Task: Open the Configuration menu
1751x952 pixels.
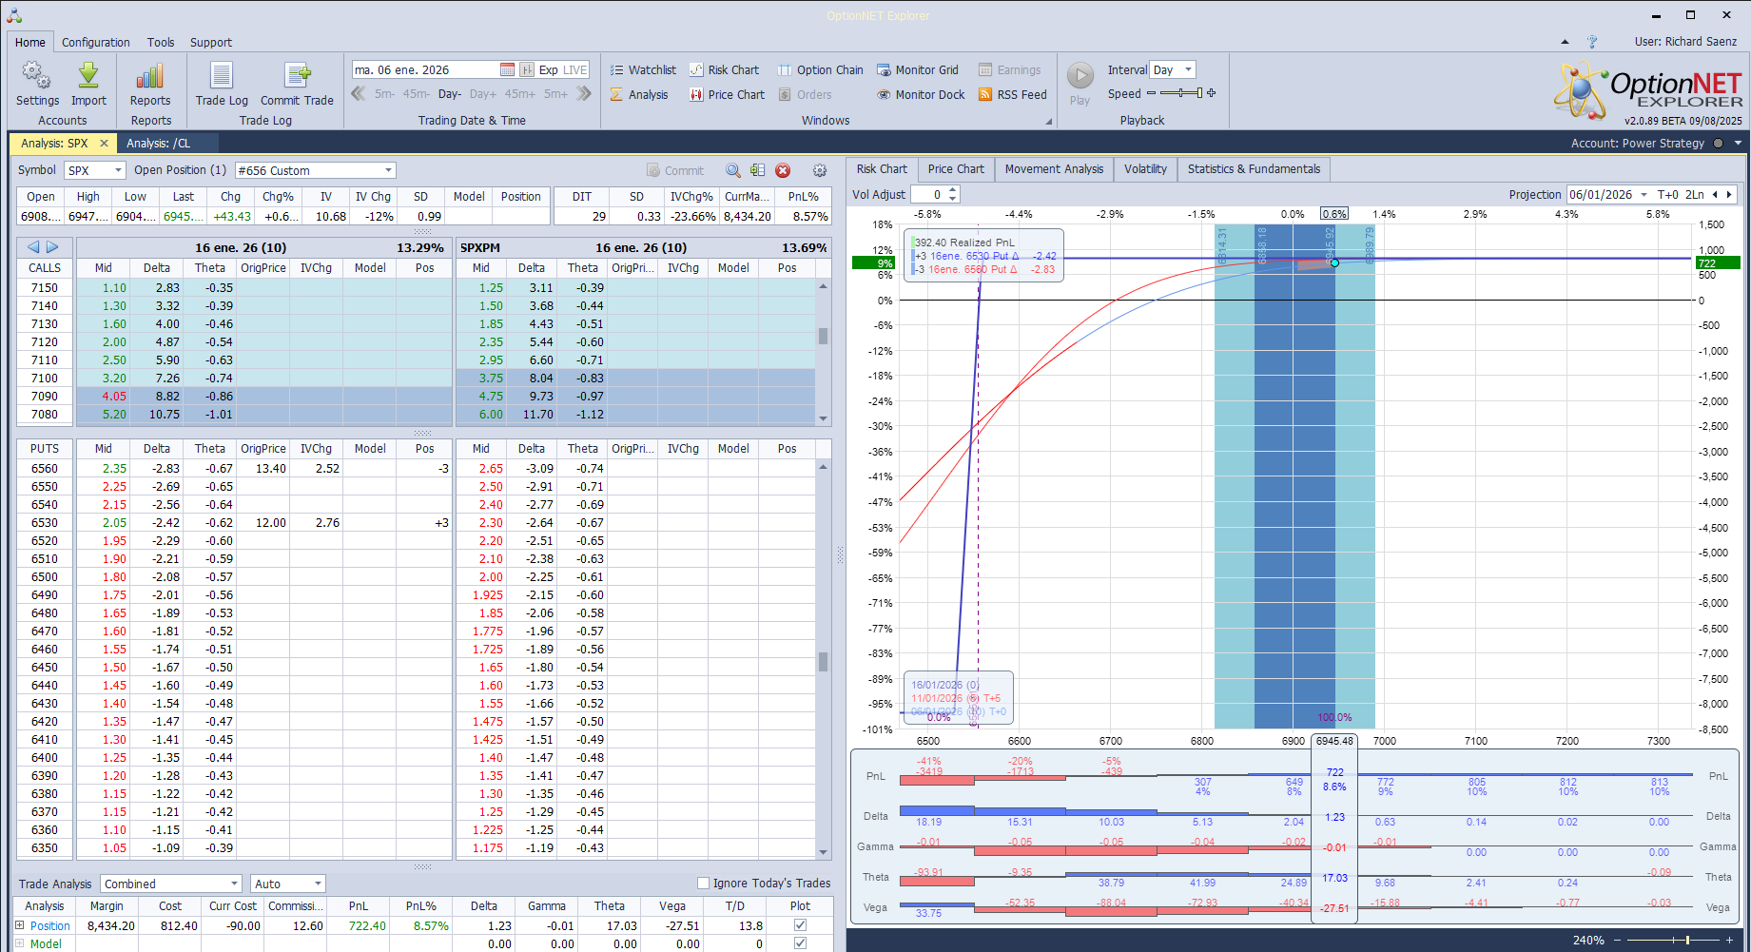Action: (x=96, y=43)
